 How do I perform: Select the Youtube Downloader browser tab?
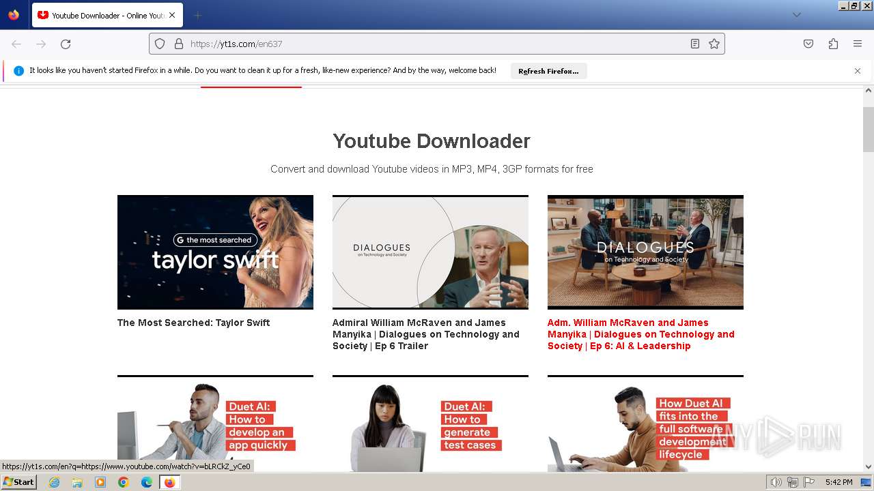point(106,15)
